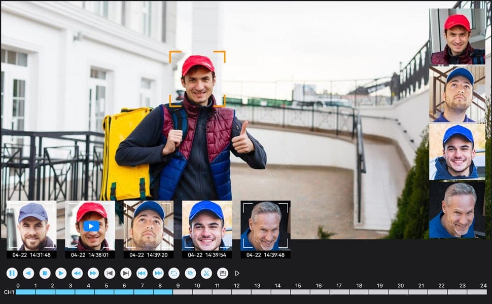Click the save floppy disk icon

[x=223, y=273]
